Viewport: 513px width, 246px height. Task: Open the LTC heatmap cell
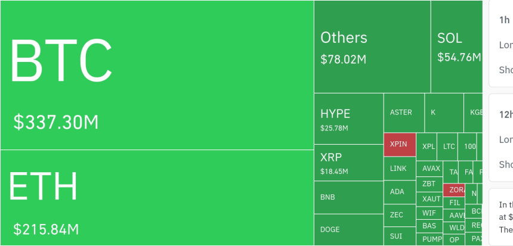click(x=449, y=147)
